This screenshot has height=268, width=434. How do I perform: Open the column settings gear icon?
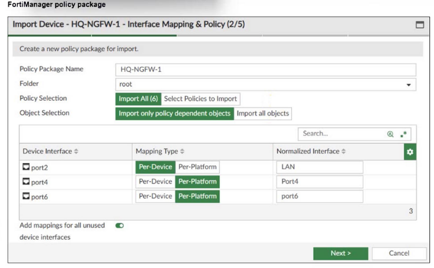(410, 152)
